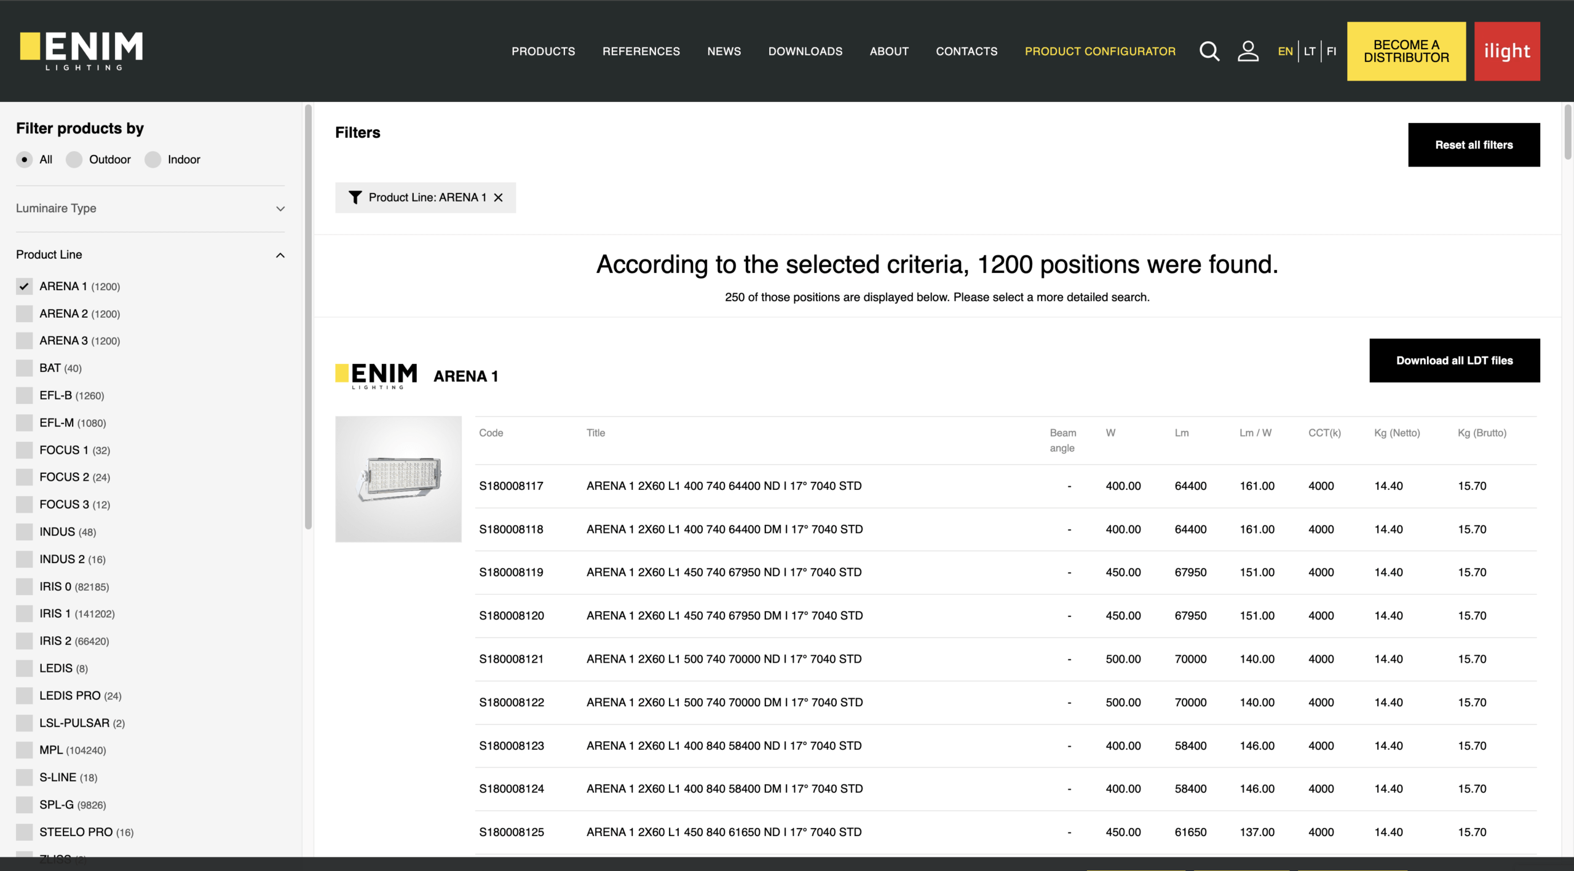Viewport: 1574px width, 871px height.
Task: Select the Outdoor radio button
Action: [74, 160]
